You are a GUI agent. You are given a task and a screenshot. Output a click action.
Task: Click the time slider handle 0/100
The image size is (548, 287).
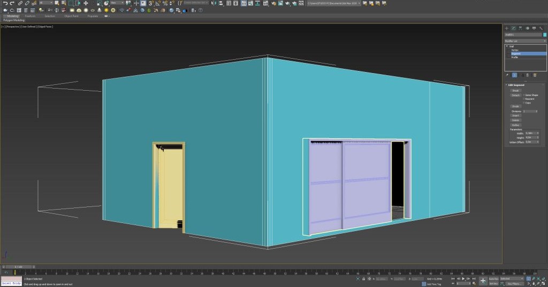pos(19,267)
